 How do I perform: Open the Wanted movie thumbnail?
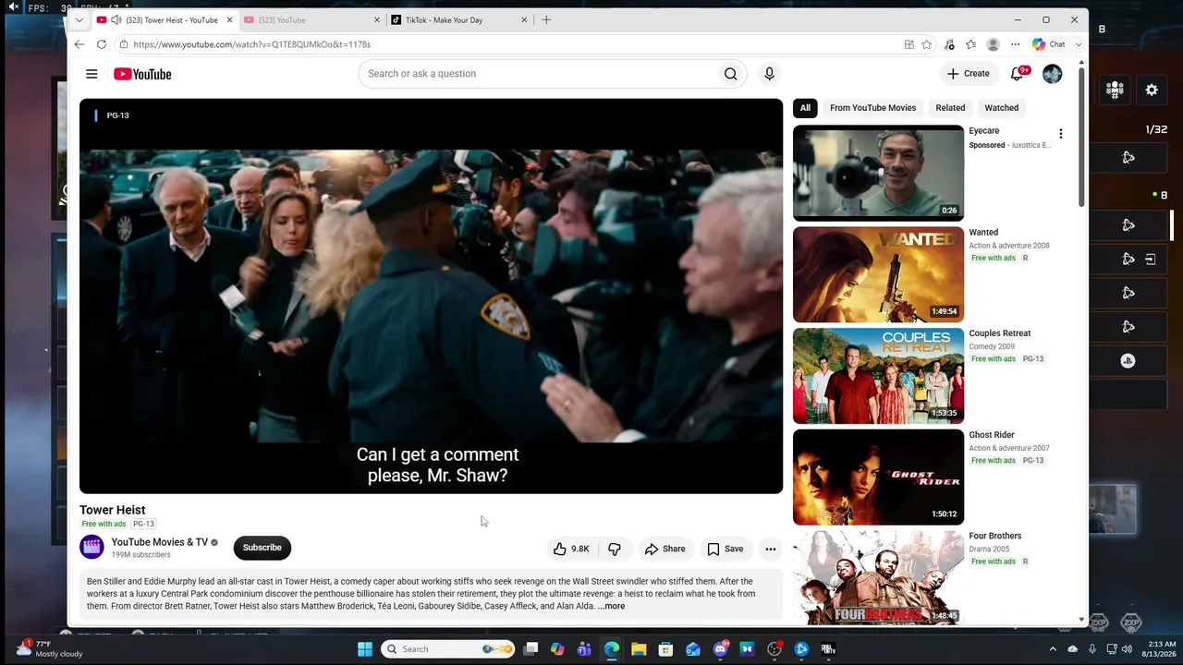[x=878, y=274]
